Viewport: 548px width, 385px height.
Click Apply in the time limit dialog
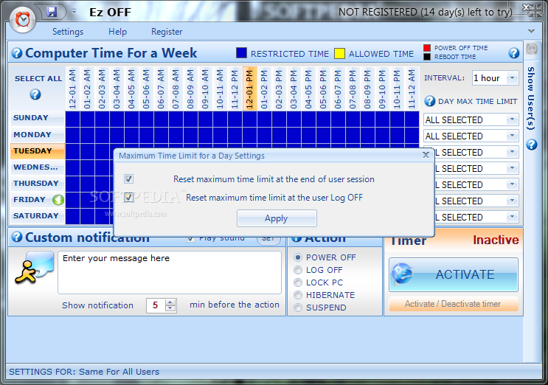[277, 218]
